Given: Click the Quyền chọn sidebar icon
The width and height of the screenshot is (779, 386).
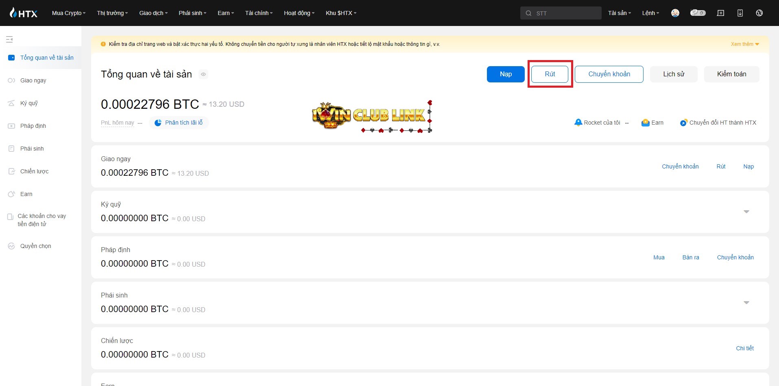Looking at the screenshot, I should click(x=11, y=246).
